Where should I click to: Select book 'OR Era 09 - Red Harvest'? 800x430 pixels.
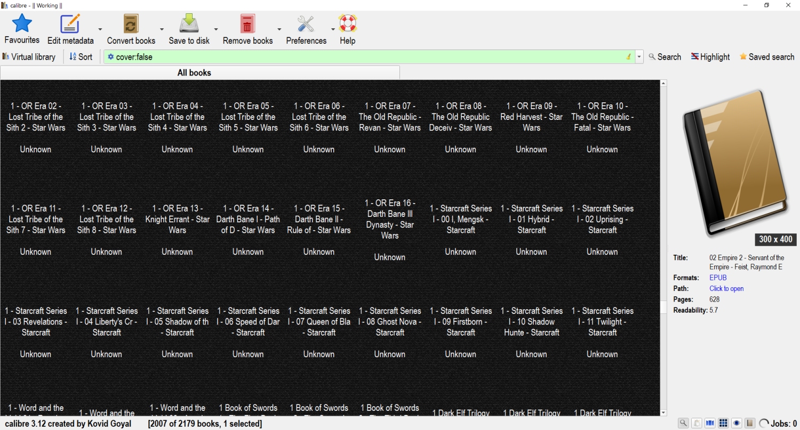531,127
